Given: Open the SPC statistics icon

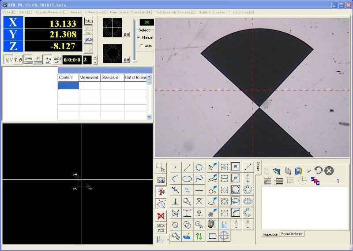Looking at the screenshot, I should (315, 181).
